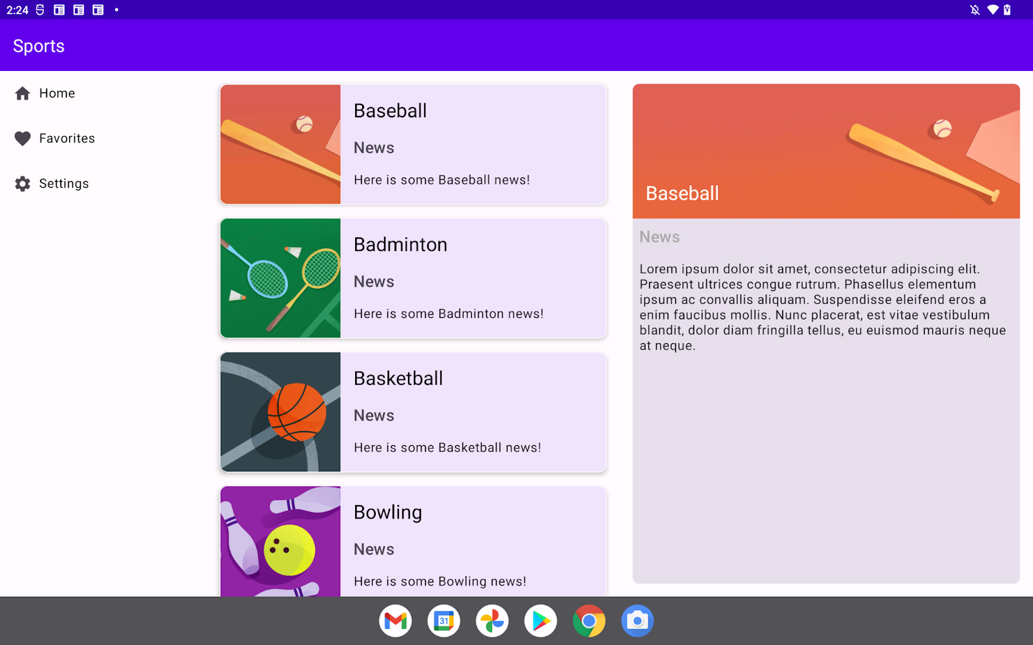Open Google Photos from the dock
This screenshot has width=1033, height=645.
(492, 620)
